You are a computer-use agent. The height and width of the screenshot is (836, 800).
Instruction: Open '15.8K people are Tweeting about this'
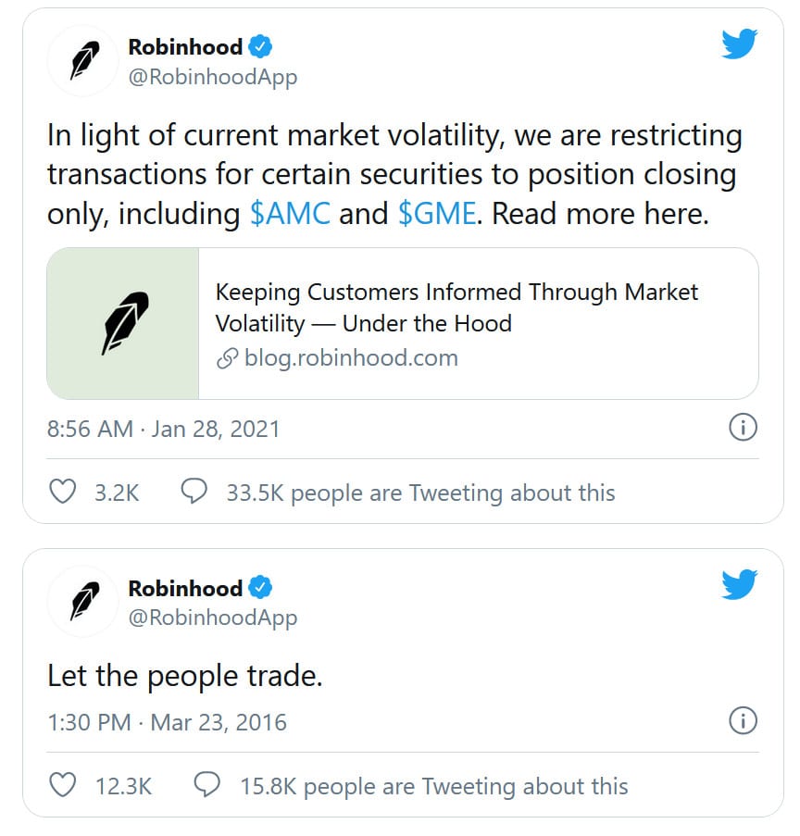coord(433,787)
